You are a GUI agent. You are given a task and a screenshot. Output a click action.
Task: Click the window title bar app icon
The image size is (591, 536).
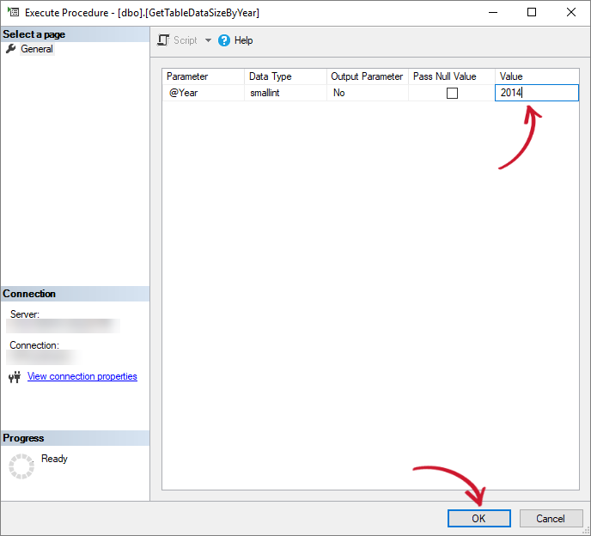coord(13,12)
